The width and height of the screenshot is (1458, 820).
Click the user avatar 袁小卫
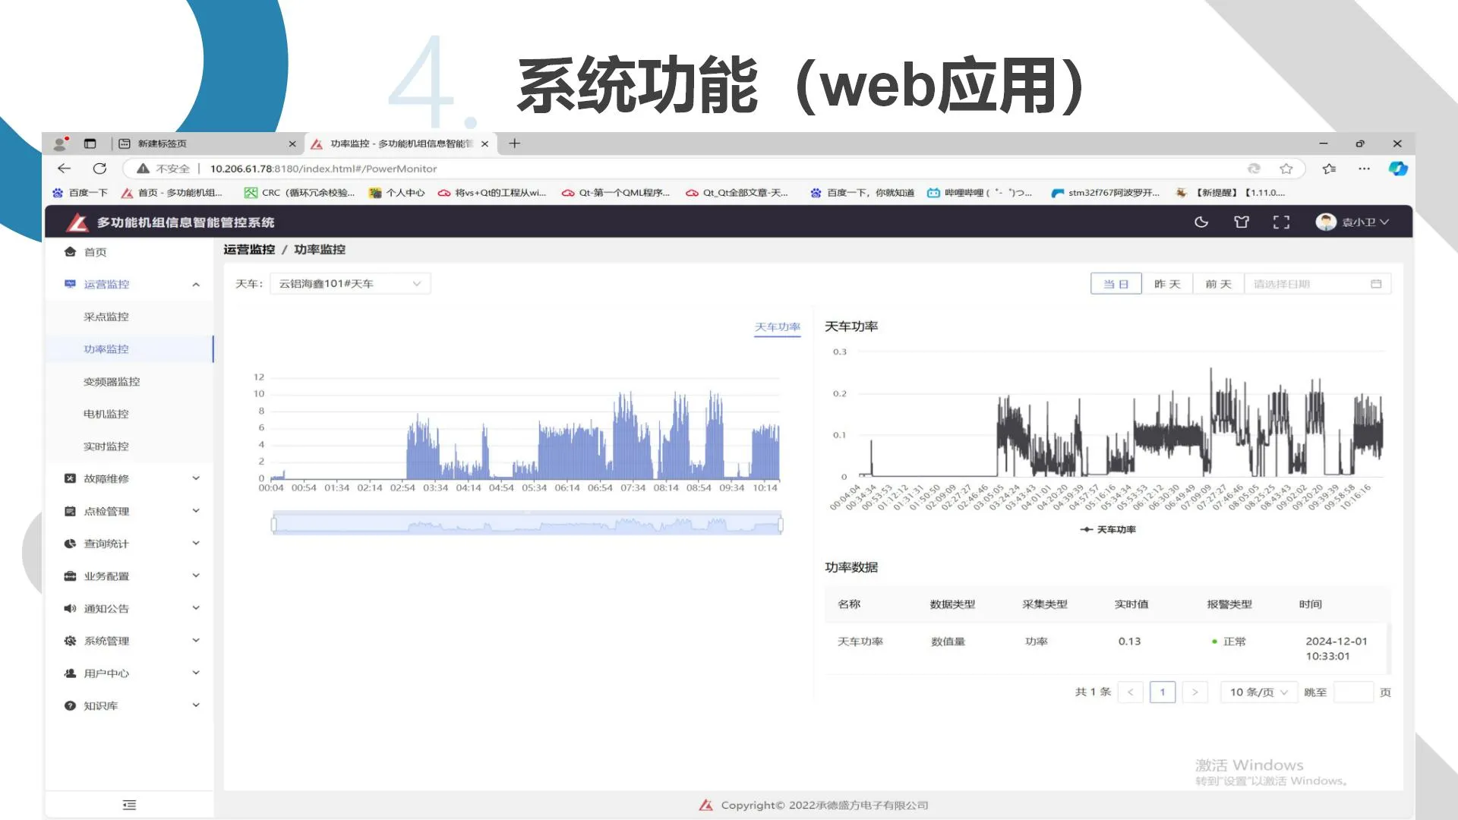click(1326, 222)
